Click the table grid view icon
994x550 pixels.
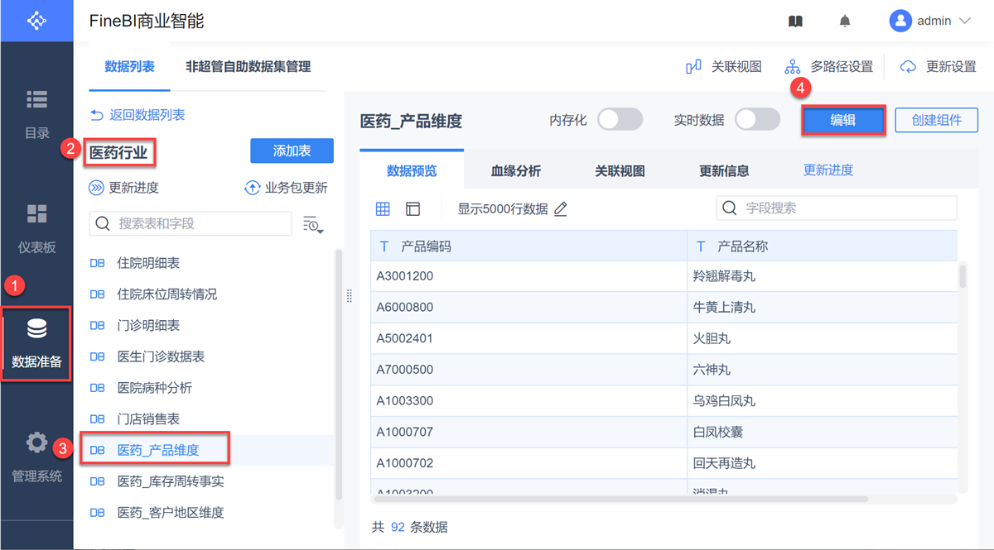point(383,209)
